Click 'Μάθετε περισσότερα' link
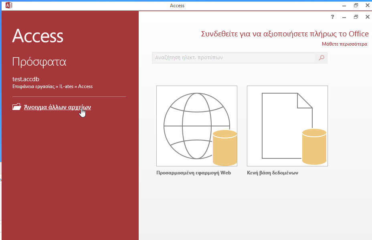372x240 pixels. 344,44
